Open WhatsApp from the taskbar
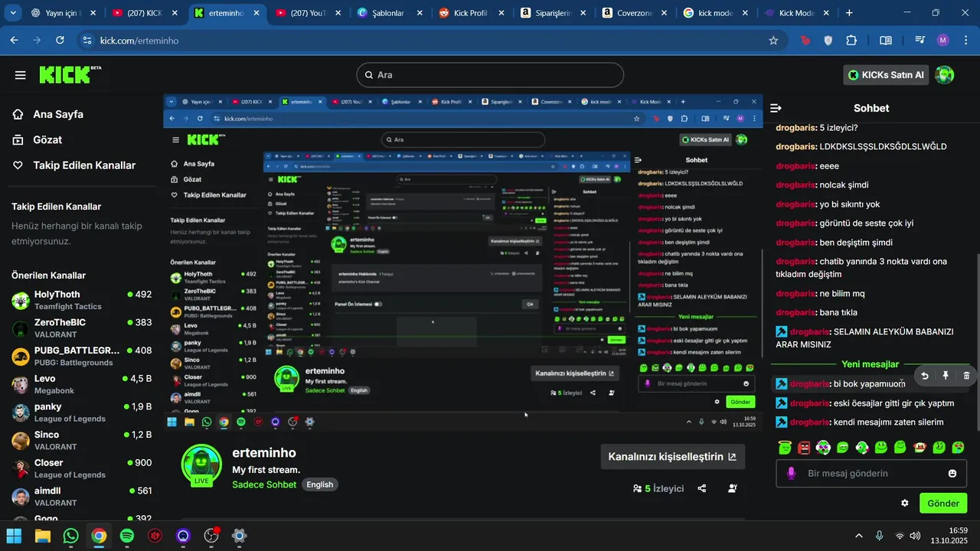This screenshot has height=551, width=980. tap(71, 536)
